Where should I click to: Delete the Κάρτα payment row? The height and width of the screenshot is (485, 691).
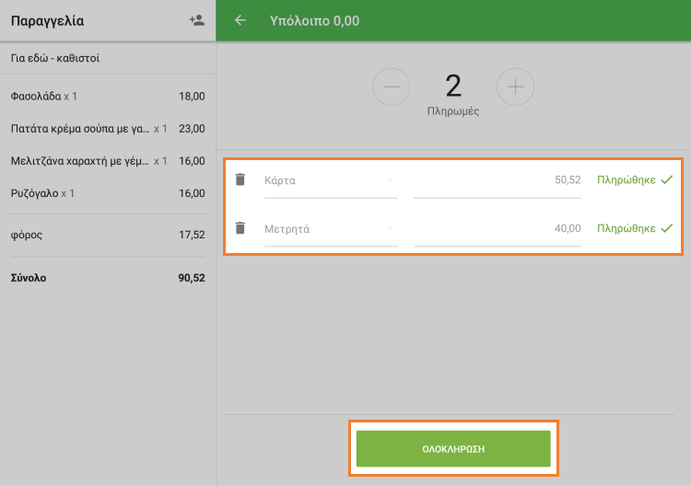(x=240, y=179)
